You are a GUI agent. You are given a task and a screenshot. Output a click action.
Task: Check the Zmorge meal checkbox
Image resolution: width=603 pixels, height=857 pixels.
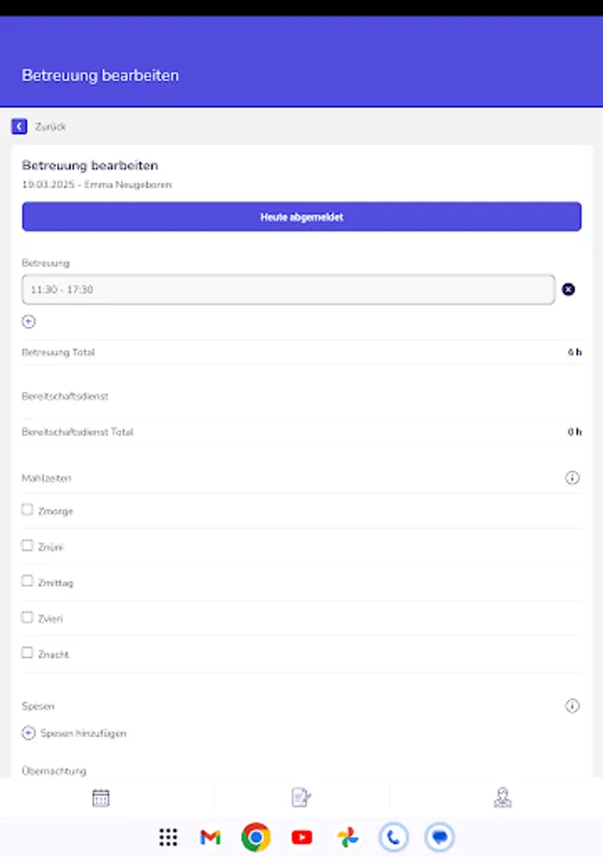click(27, 509)
